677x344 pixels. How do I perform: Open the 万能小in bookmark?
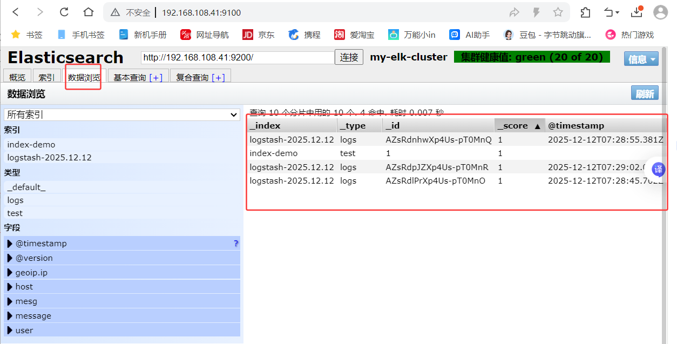[412, 35]
